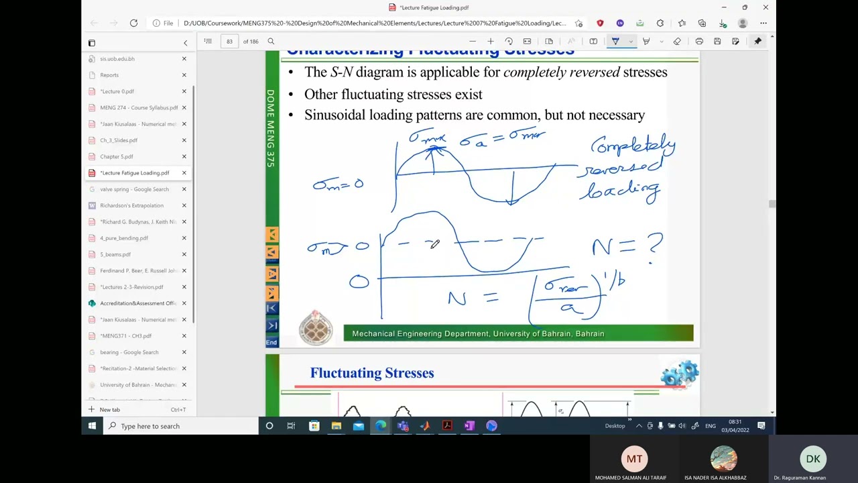
Task: Open Microsoft Teams from taskbar
Action: point(403,426)
